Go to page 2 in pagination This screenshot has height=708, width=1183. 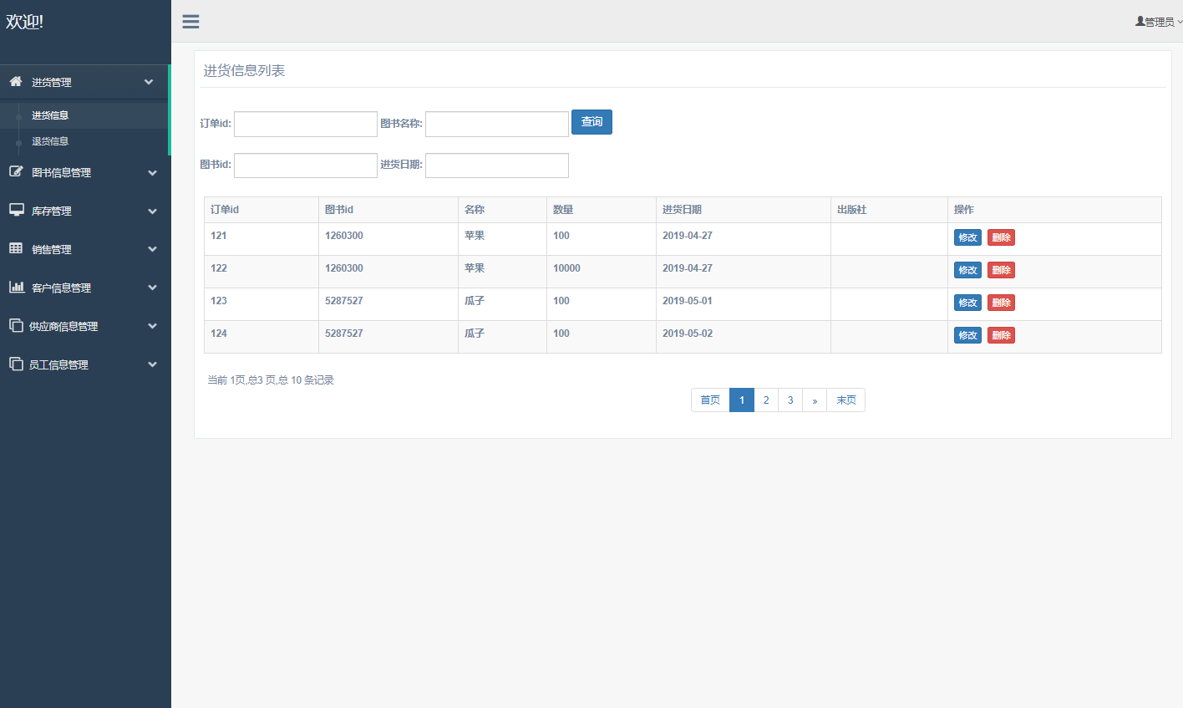tap(766, 400)
